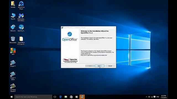177x99 pixels.
Task: Select the OpenOffice installer taskbar icon
Action: (x=82, y=97)
